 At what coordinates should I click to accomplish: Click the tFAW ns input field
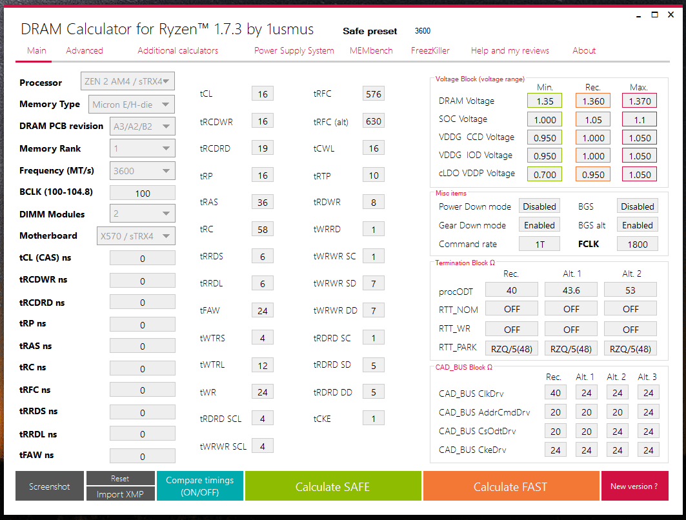142,455
